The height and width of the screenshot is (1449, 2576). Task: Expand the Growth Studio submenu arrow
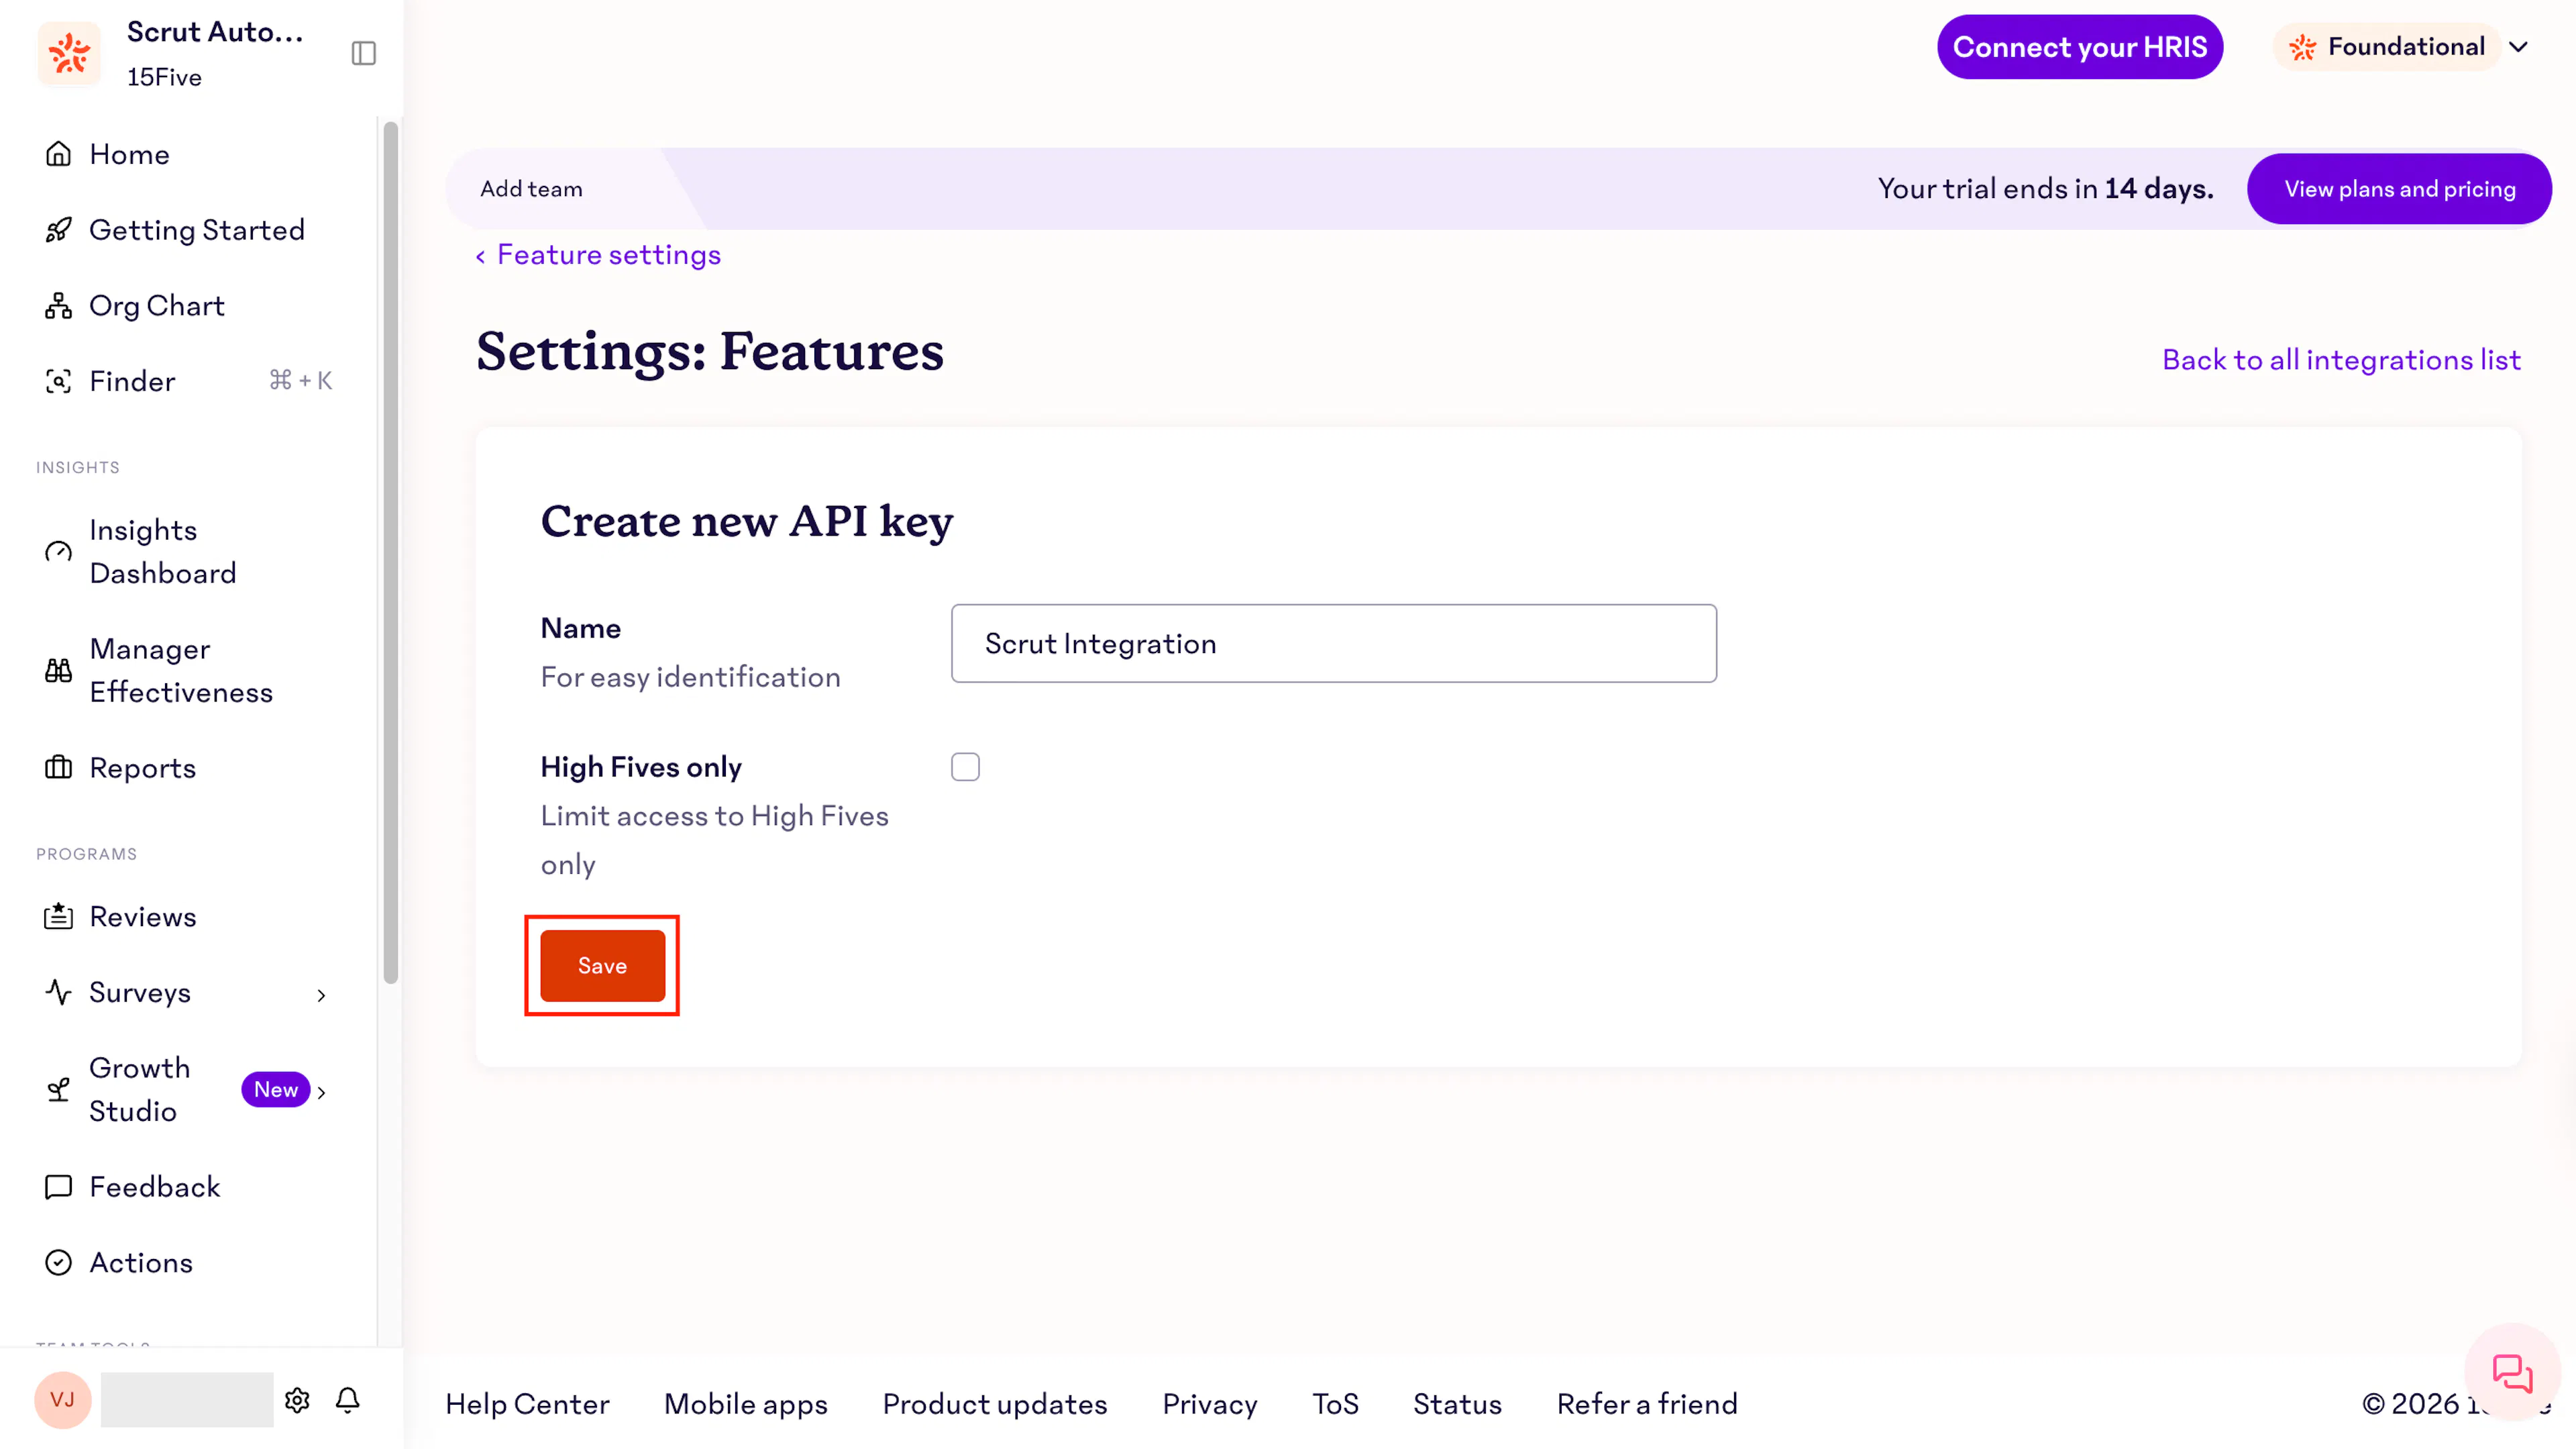(x=321, y=1092)
